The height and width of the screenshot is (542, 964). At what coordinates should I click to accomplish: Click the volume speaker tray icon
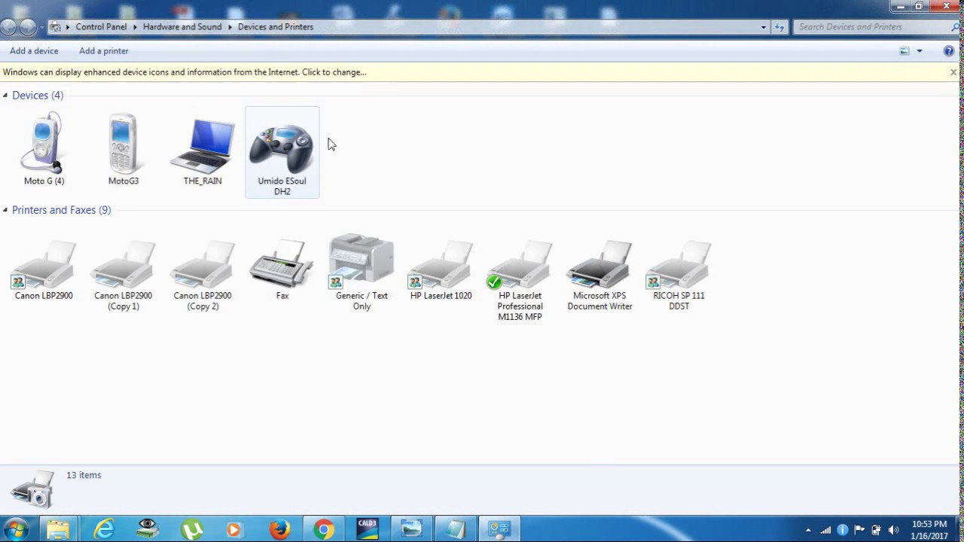[893, 530]
